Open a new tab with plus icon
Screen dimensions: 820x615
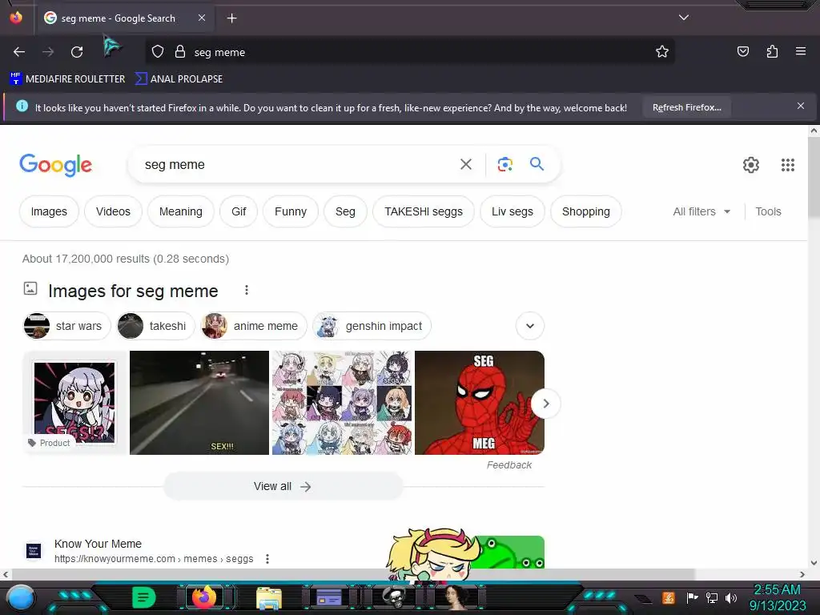pos(231,18)
